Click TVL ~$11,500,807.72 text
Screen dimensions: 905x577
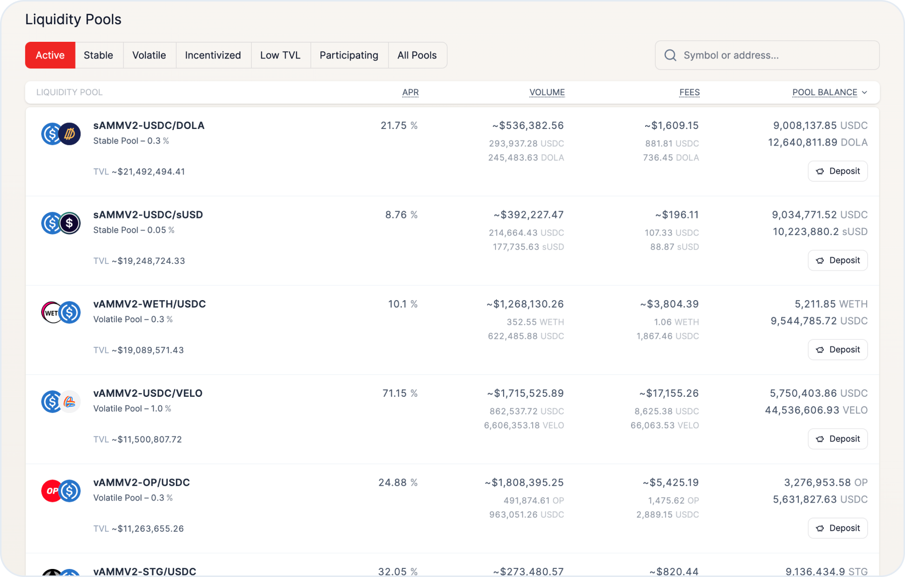pos(137,440)
